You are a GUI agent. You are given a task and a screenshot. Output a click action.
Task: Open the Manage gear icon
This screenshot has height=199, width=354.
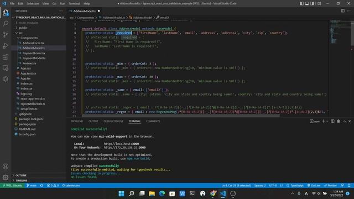[x=6, y=177]
